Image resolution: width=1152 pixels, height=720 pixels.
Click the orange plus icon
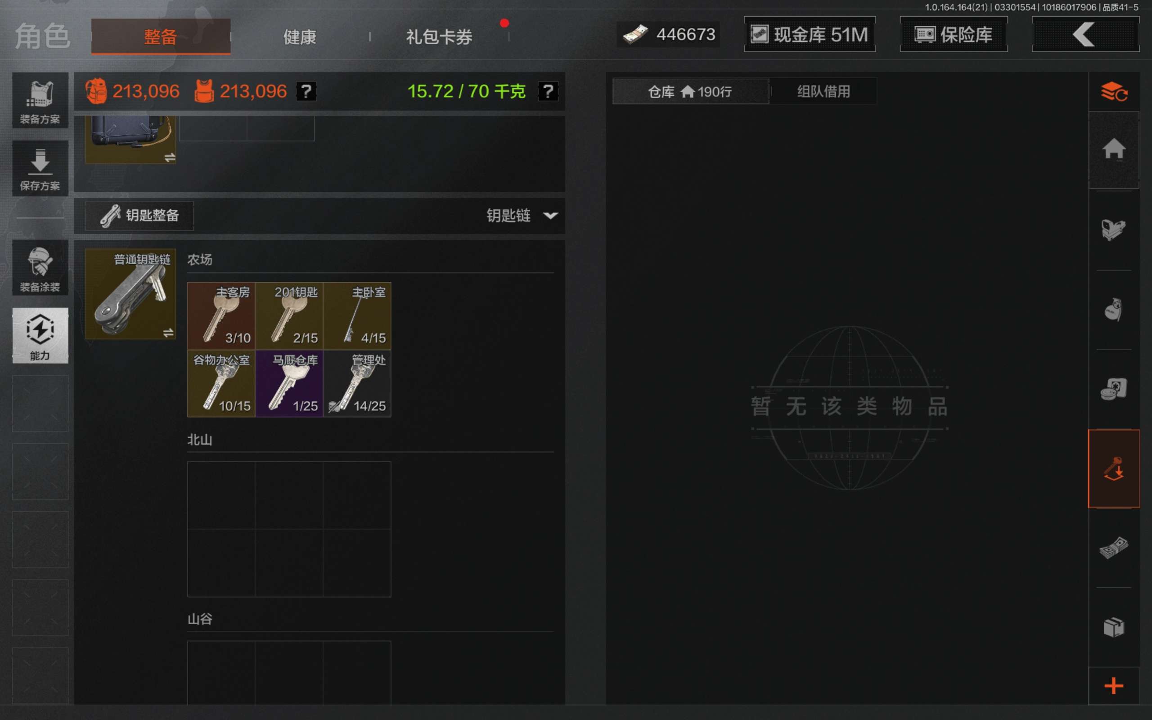click(1113, 686)
